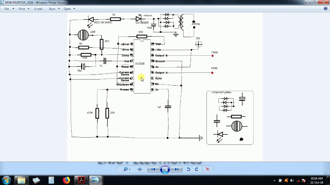Click the E-mail menu item
This screenshot has height=185, width=330.
click(38, 9)
